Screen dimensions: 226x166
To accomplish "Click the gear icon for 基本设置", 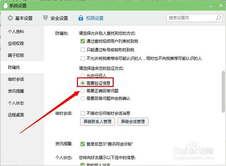I will [10, 18].
